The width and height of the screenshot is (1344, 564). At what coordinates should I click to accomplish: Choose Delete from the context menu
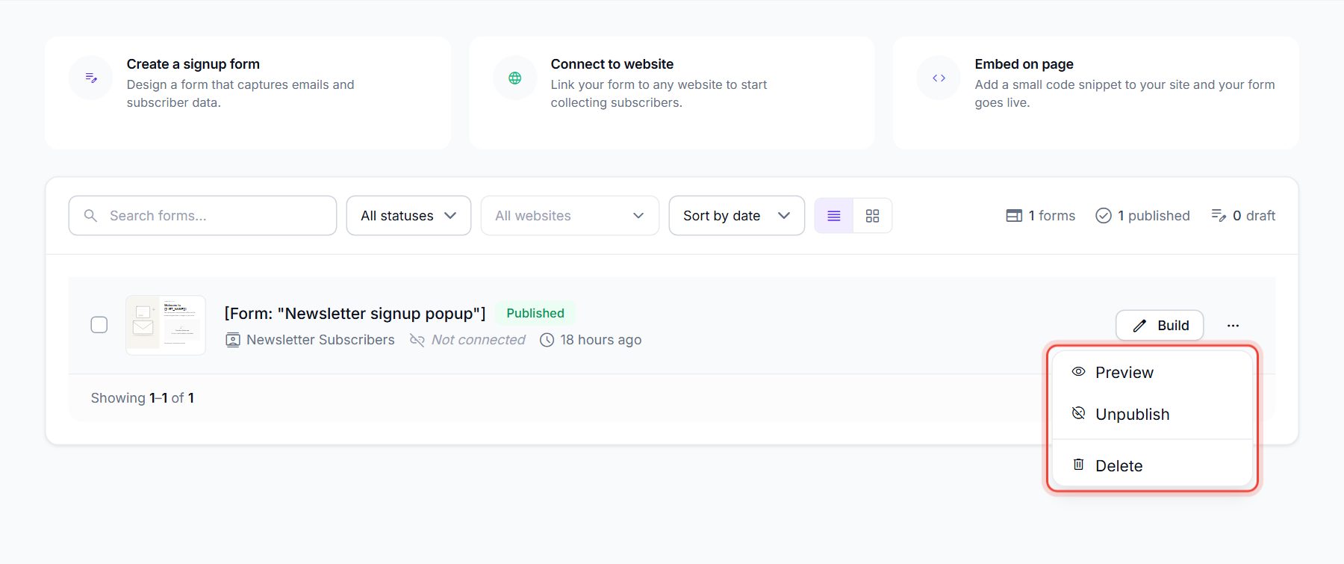point(1151,465)
